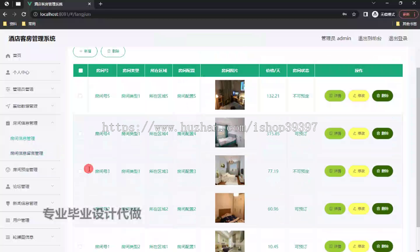Click the 个人中心 person icon

[8, 72]
